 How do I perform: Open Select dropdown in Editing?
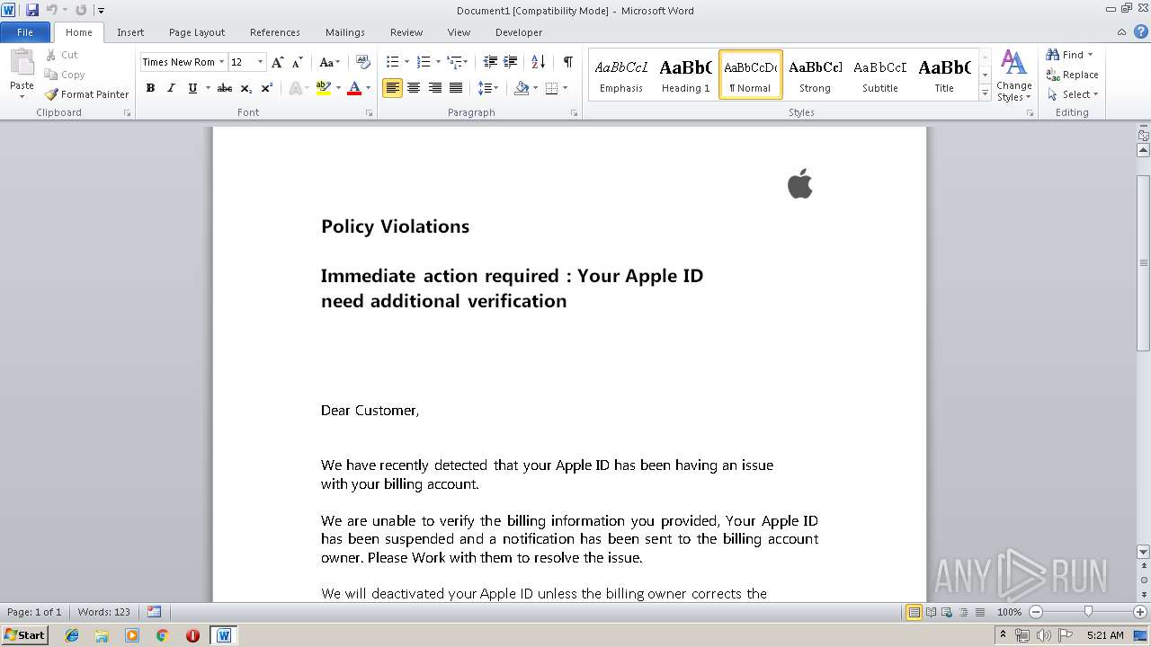(x=1072, y=94)
